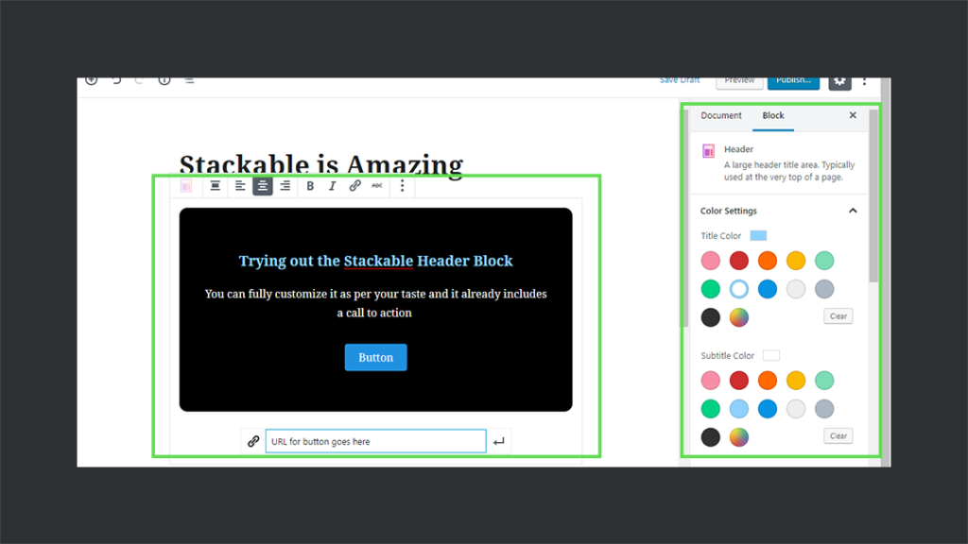Align text right in block toolbar
968x544 pixels.
(x=285, y=186)
